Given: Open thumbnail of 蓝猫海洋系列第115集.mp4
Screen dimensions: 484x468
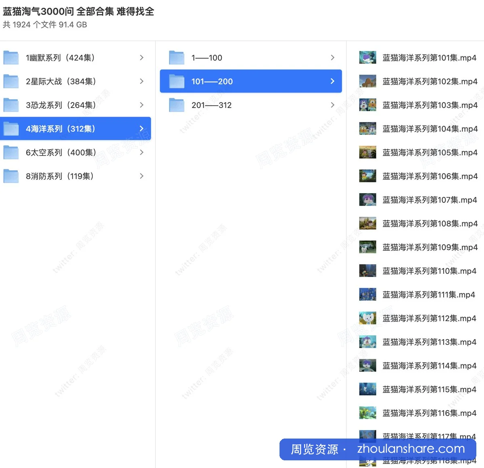Looking at the screenshot, I should click(367, 389).
